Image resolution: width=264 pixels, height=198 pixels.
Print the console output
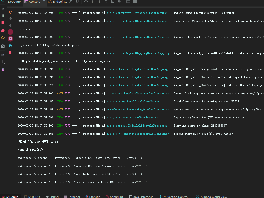[10, 45]
